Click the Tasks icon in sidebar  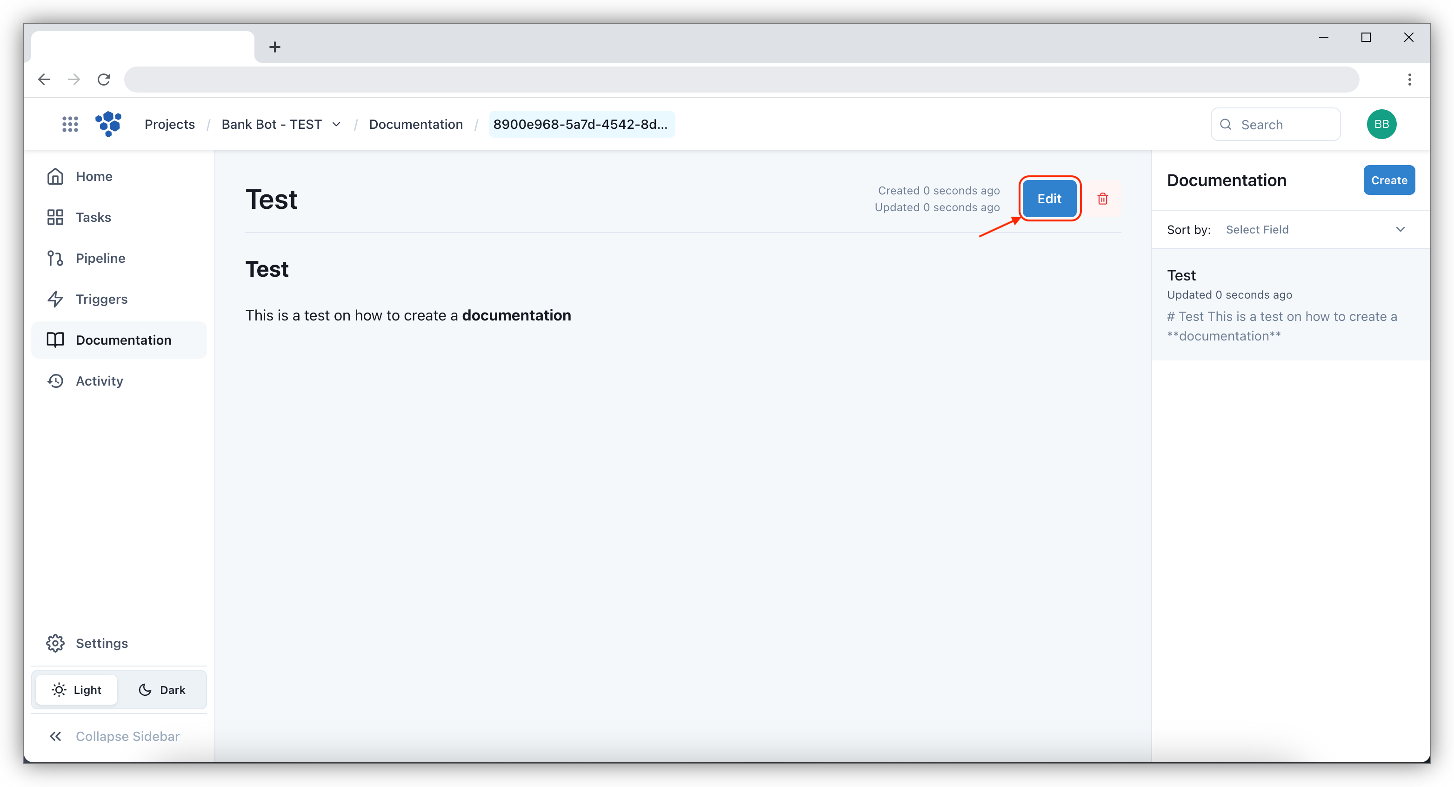click(x=55, y=217)
